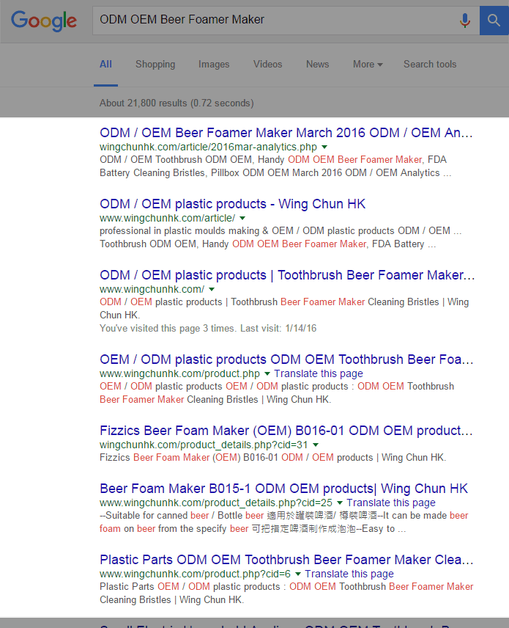
Task: Expand arrow next to product_details.php?cid=25 URL
Action: pyautogui.click(x=340, y=503)
